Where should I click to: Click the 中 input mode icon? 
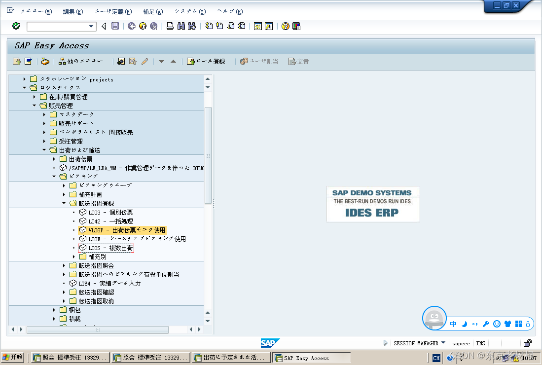point(453,324)
